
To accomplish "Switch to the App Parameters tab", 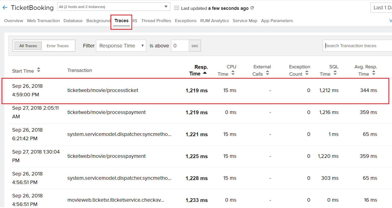I will 277,21.
